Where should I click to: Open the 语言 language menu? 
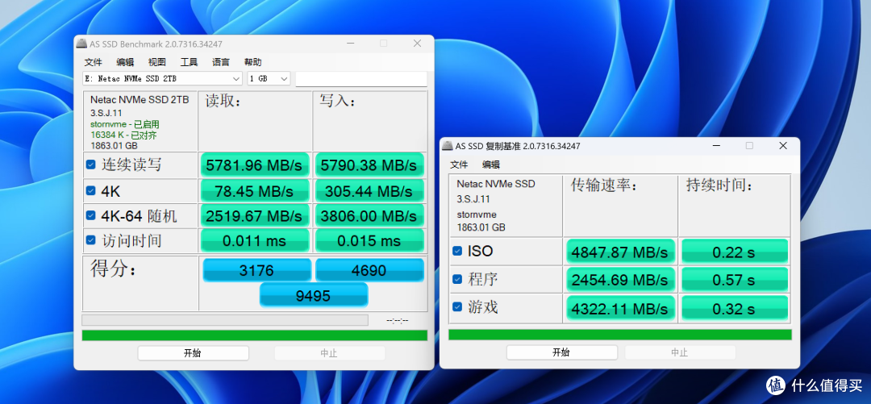point(220,61)
